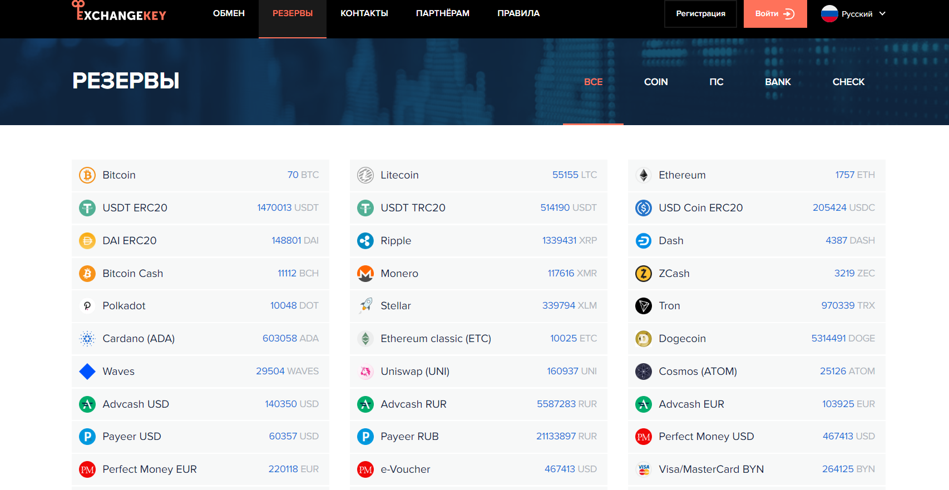
Task: Click the Stellar rocket icon
Action: coord(365,306)
